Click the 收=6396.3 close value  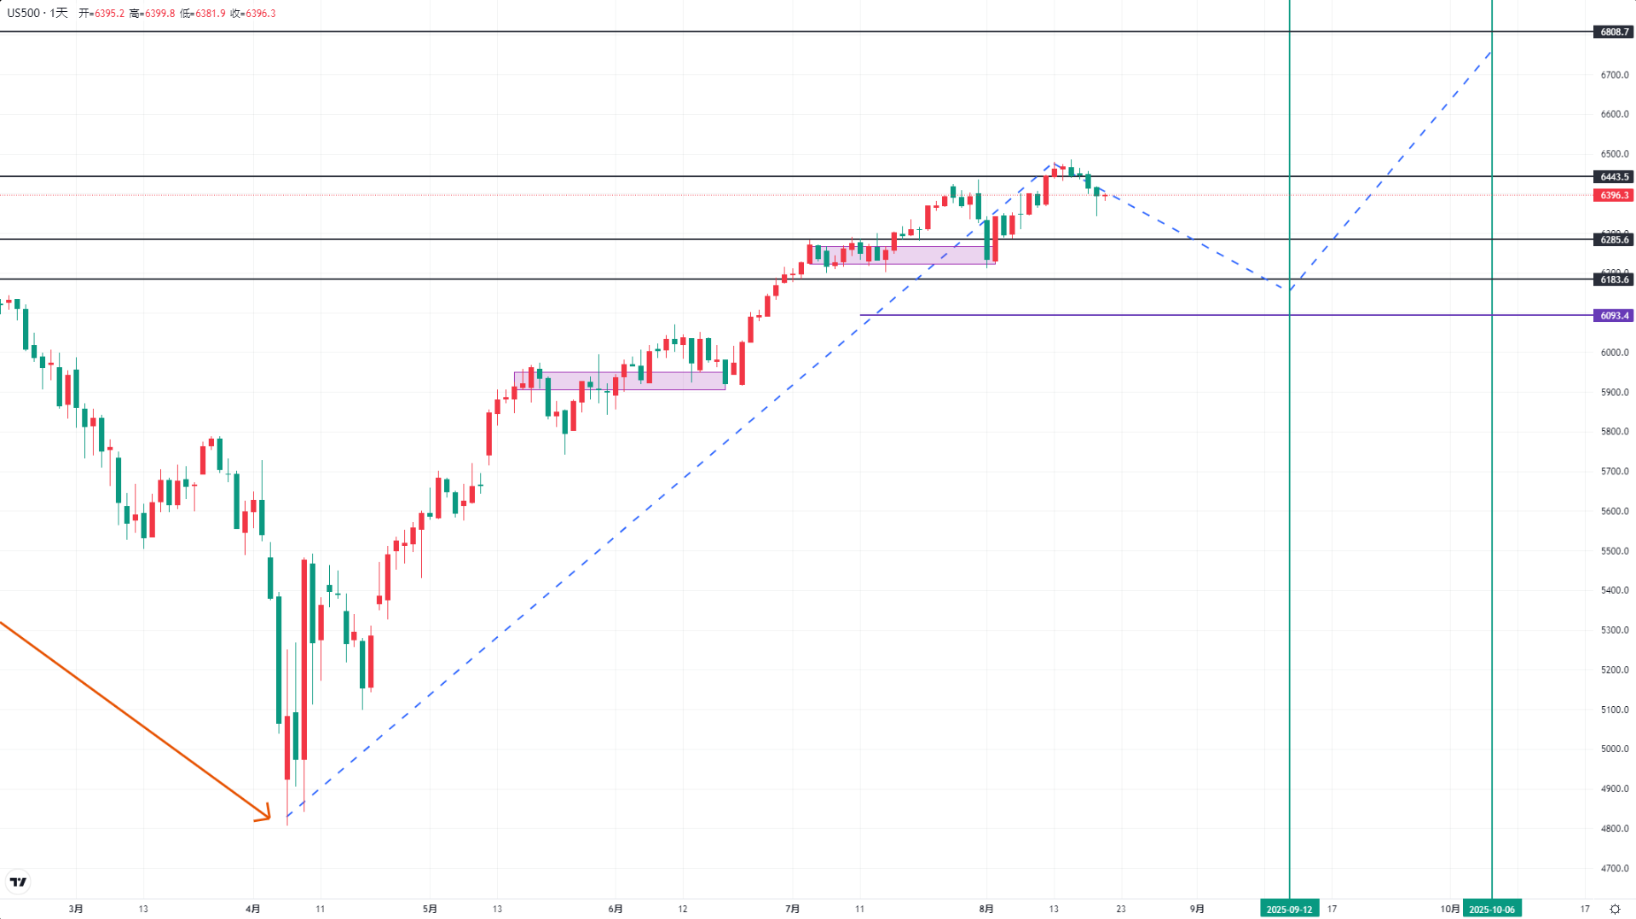tap(253, 14)
